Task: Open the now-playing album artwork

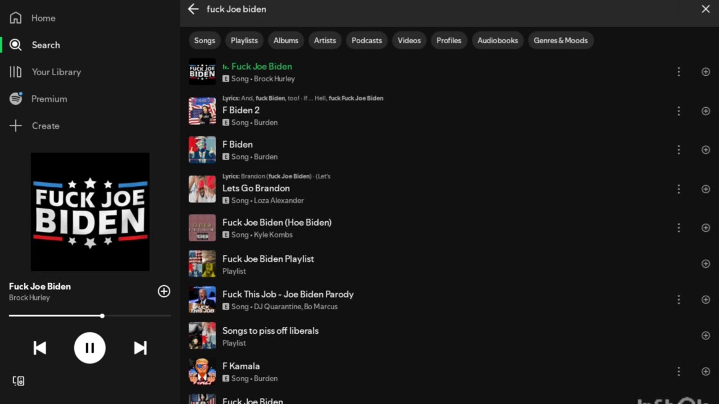Action: pyautogui.click(x=90, y=212)
